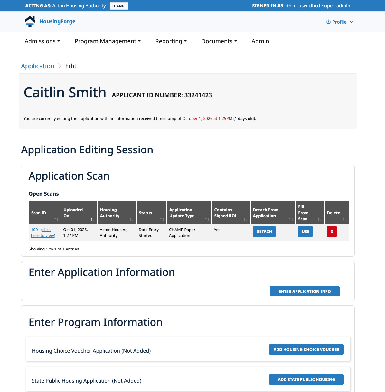385x392 pixels.
Task: Click Applicant ID Number 33241423 text
Action: pos(162,95)
